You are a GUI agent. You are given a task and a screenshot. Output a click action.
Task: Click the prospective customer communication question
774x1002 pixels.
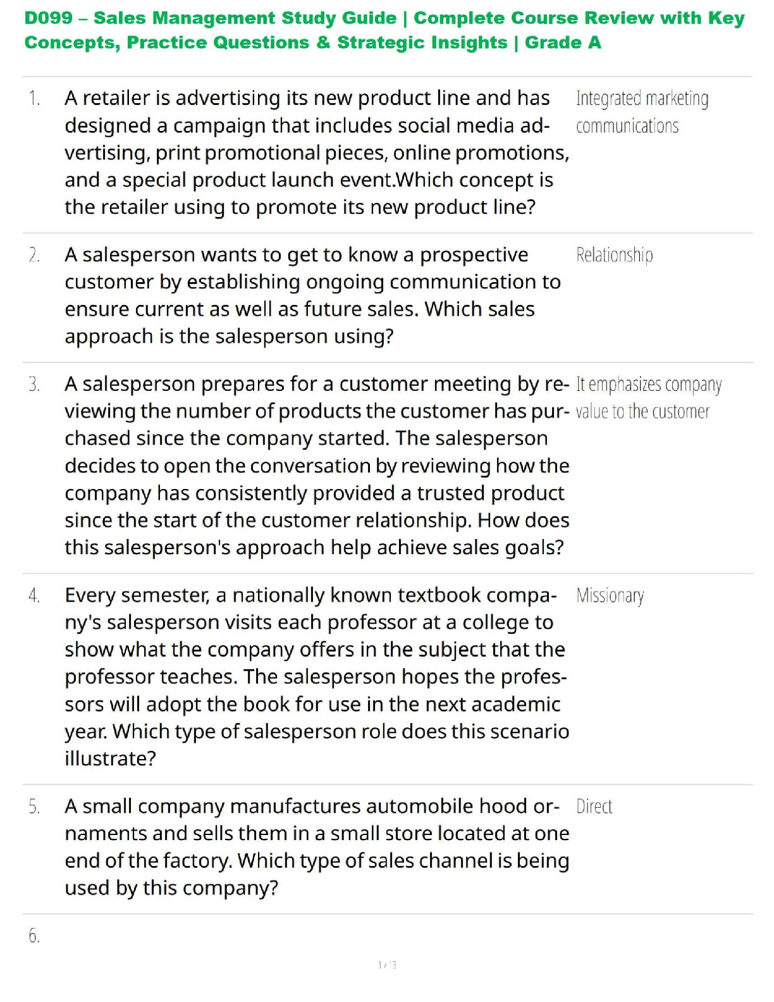point(312,295)
